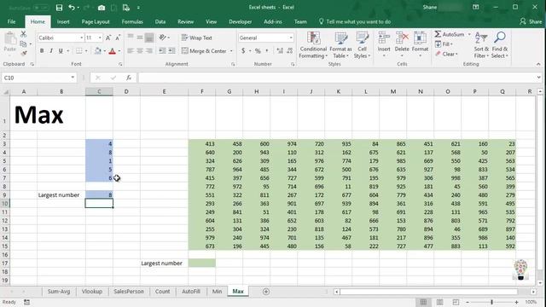The width and height of the screenshot is (546, 307).
Task: Click the Decrease Decimal icon
Action: [290, 51]
